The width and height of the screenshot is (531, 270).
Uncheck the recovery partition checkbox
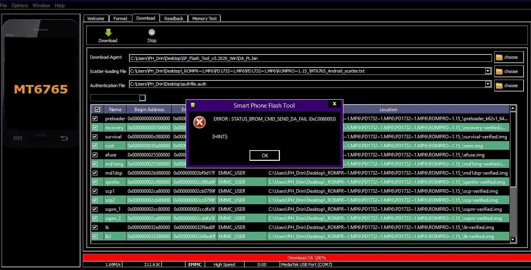click(x=95, y=128)
